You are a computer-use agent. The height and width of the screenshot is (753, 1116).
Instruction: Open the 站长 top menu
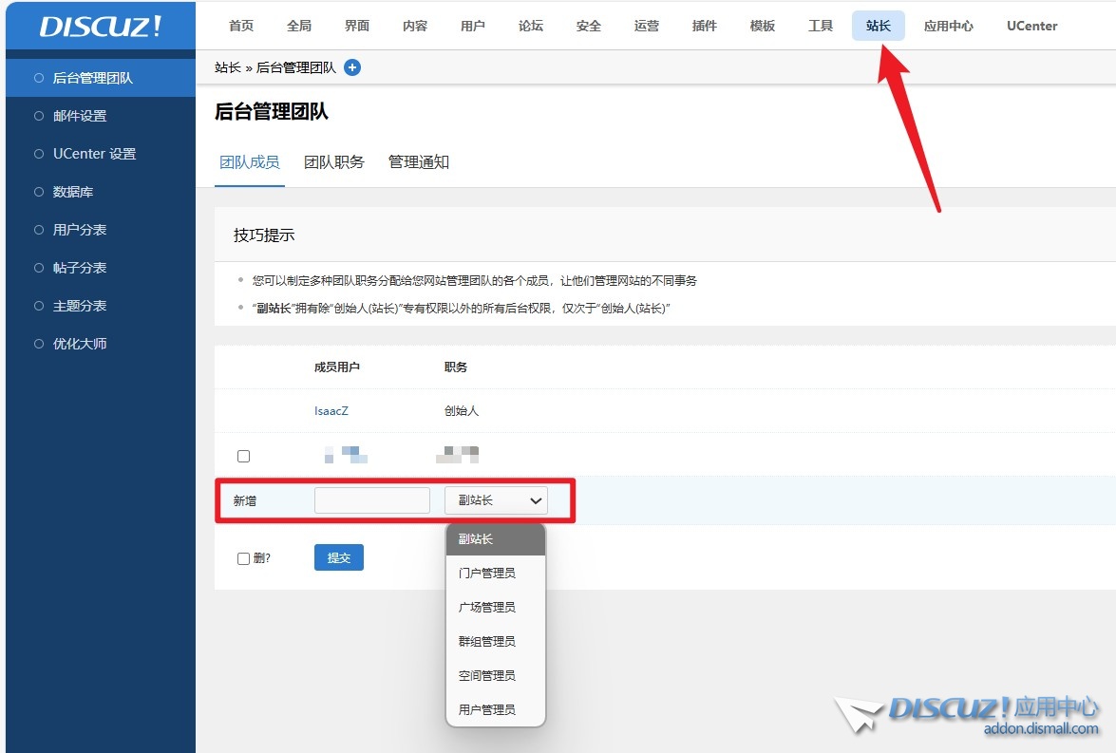pyautogui.click(x=879, y=26)
